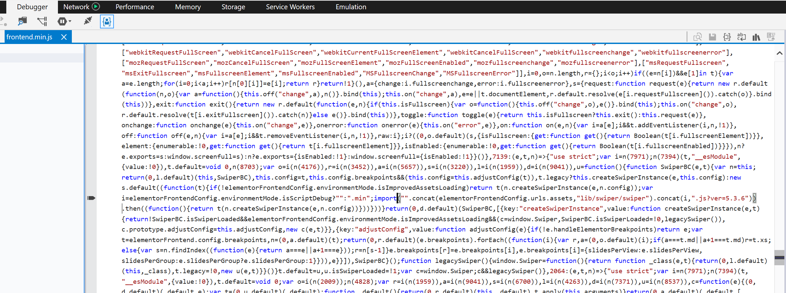Toggle the exception pause hexagon icon
This screenshot has width=786, height=293.
tap(62, 21)
